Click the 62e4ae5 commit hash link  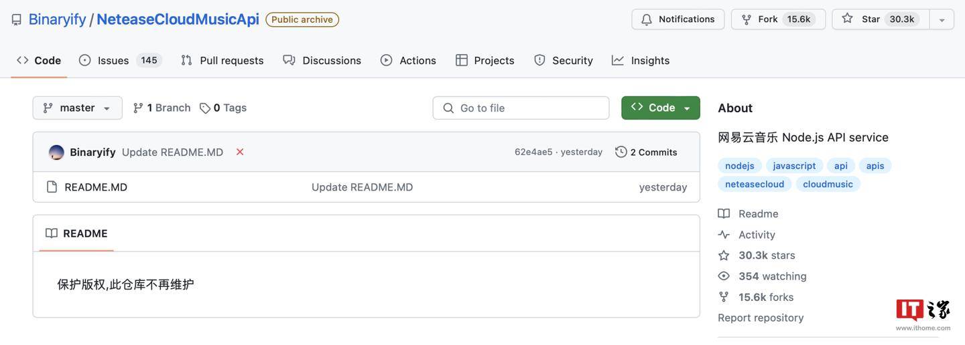tap(533, 152)
